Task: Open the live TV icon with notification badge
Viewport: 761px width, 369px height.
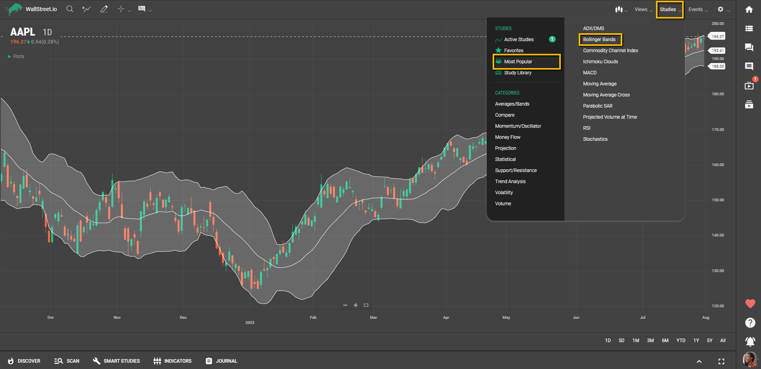Action: [x=749, y=85]
